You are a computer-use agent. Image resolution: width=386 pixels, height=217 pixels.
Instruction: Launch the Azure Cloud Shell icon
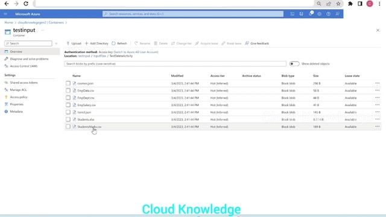[292, 14]
